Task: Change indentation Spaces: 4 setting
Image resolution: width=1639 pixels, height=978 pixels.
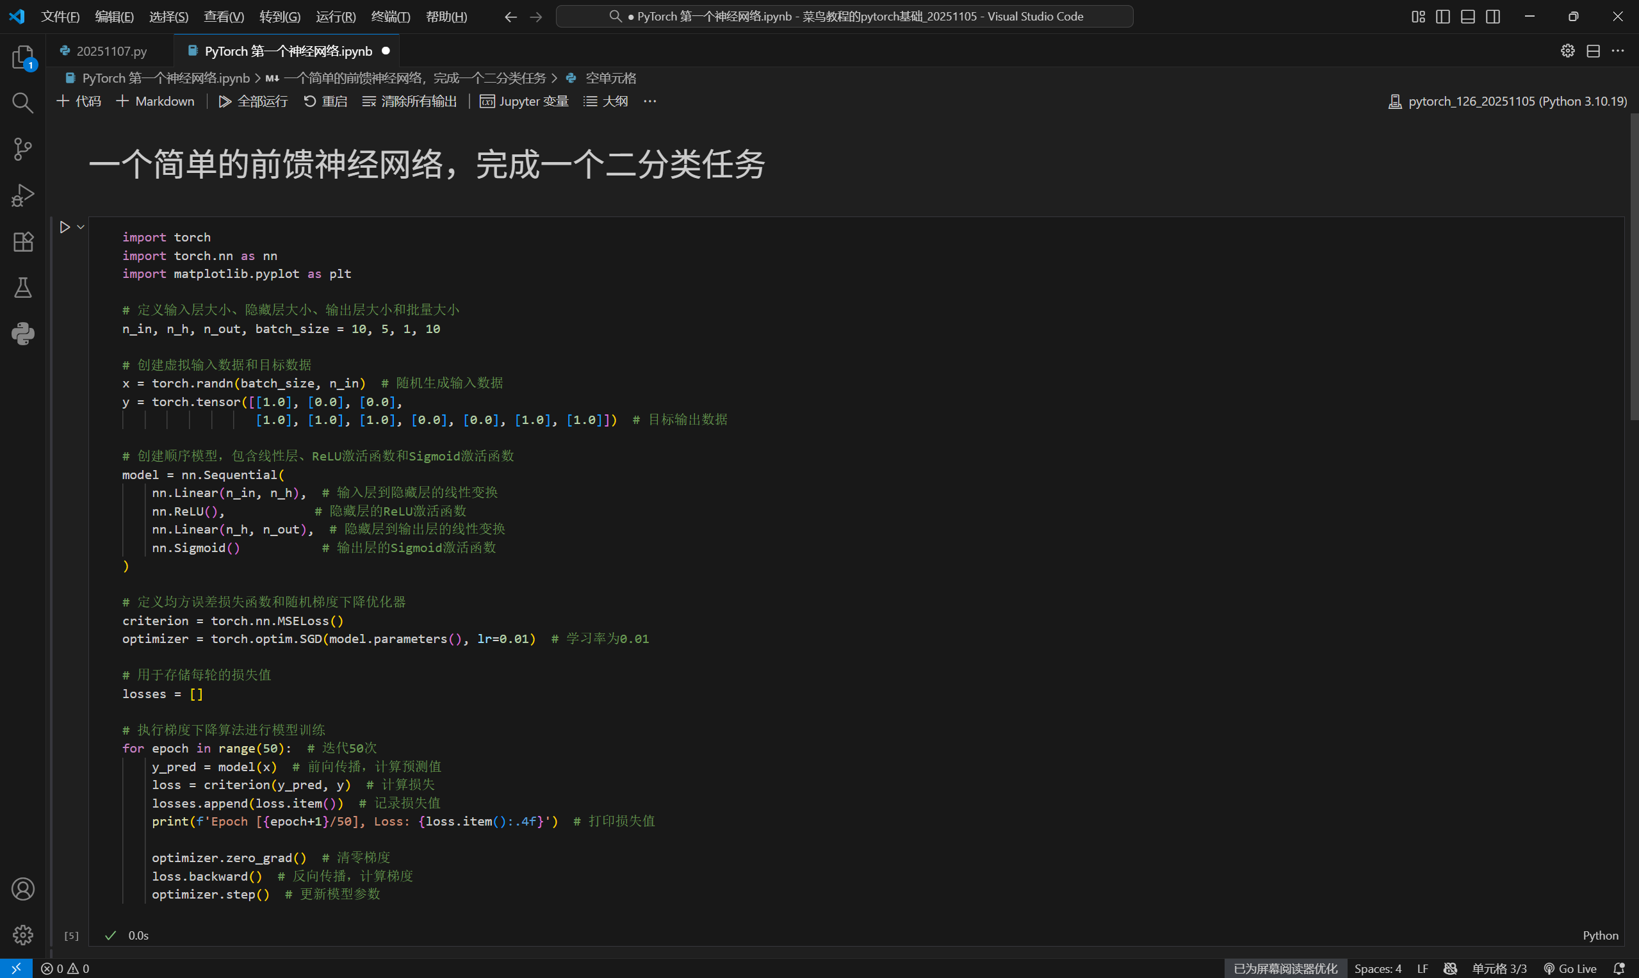Action: [x=1378, y=968]
